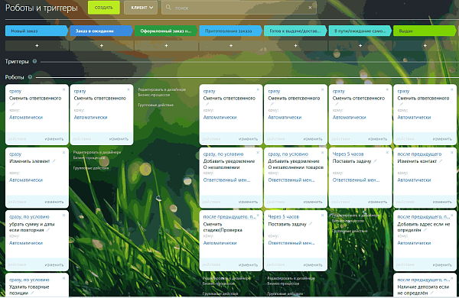The width and height of the screenshot is (459, 298).
Task: Click the Создать button
Action: point(104,8)
